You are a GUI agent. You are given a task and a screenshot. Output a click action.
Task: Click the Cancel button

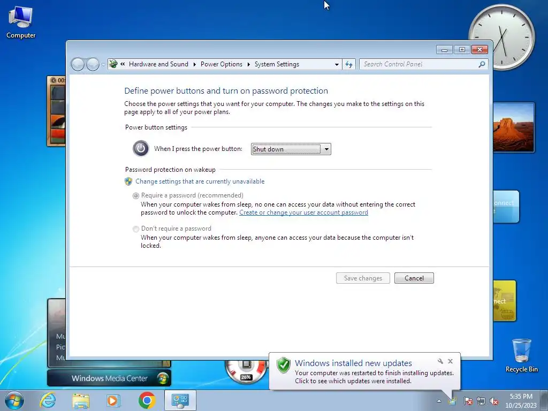coord(414,278)
